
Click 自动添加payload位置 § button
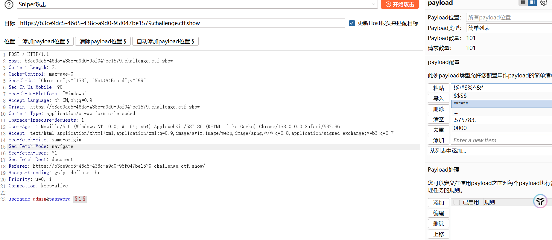(165, 42)
